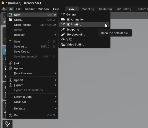Click the Import download-arrow icon

pos(11,80)
